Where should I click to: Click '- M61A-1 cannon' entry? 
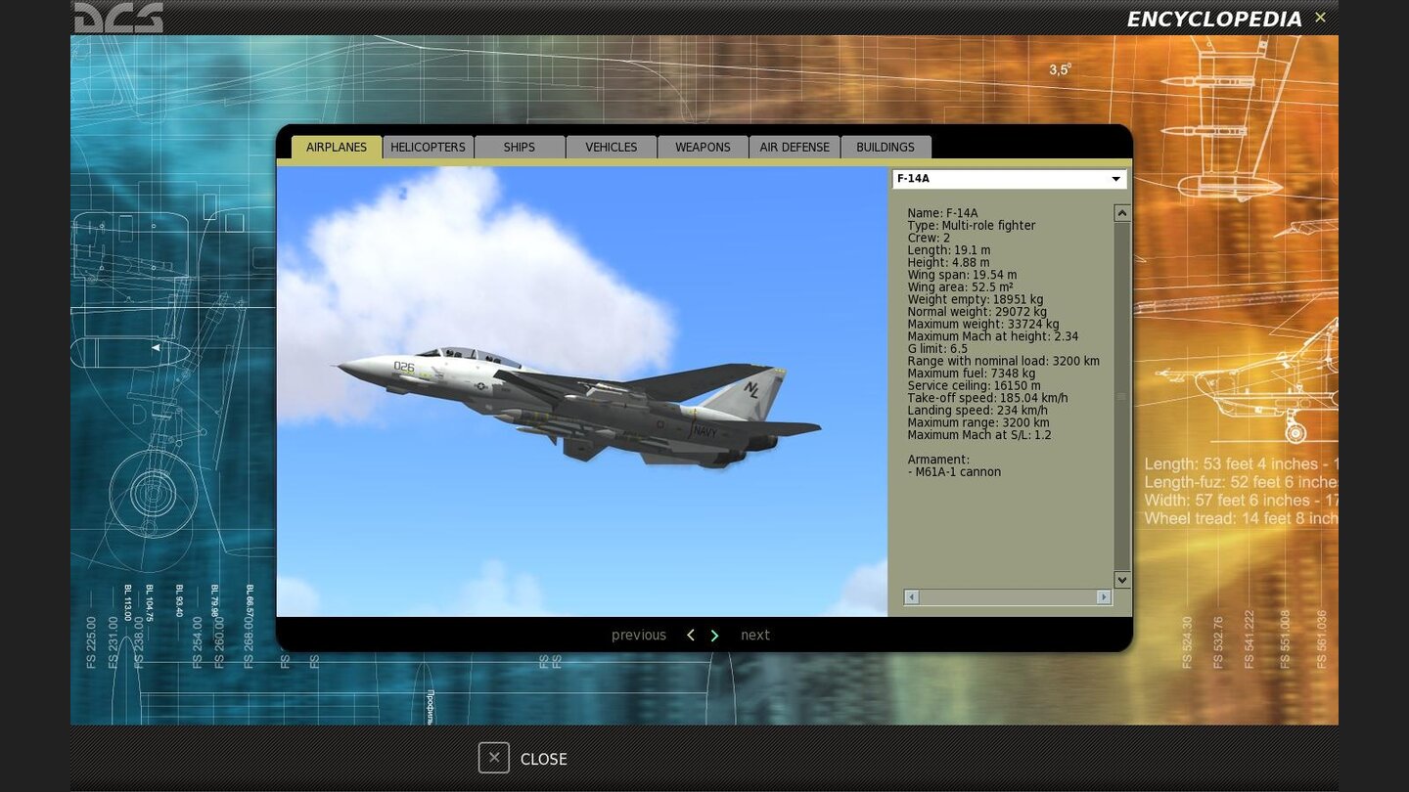pos(954,472)
